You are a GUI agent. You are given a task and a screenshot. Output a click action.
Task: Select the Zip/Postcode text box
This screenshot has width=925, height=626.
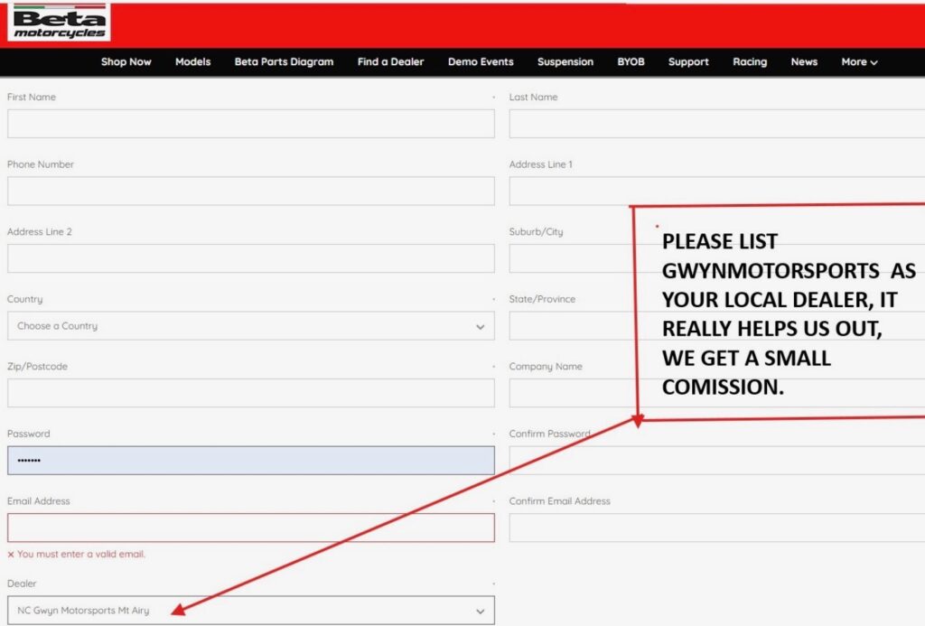tap(250, 393)
